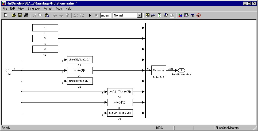Click the New model icon
258x131 pixels.
6,15
